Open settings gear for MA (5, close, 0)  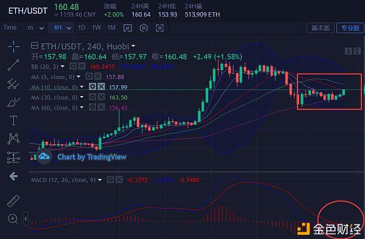[x=89, y=77]
